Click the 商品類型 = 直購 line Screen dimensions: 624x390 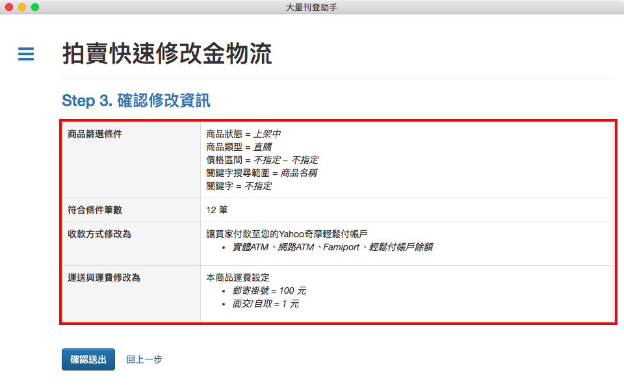coord(239,147)
